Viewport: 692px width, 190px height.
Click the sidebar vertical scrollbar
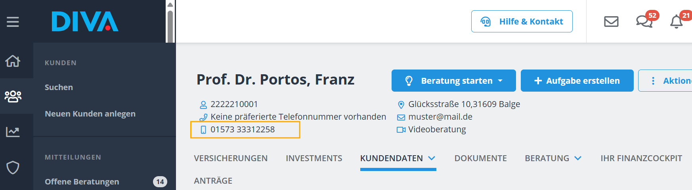[170, 24]
